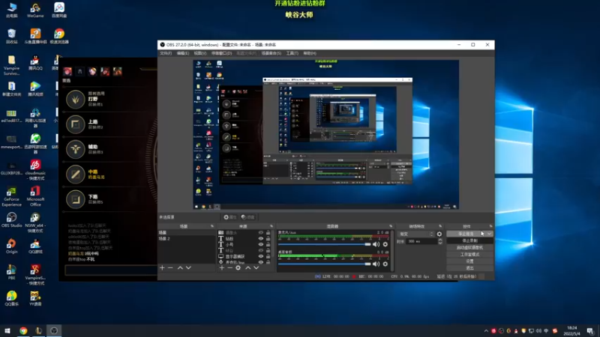Toggle the lock on the 显示器捕获 source
The width and height of the screenshot is (600, 337).
click(x=268, y=256)
